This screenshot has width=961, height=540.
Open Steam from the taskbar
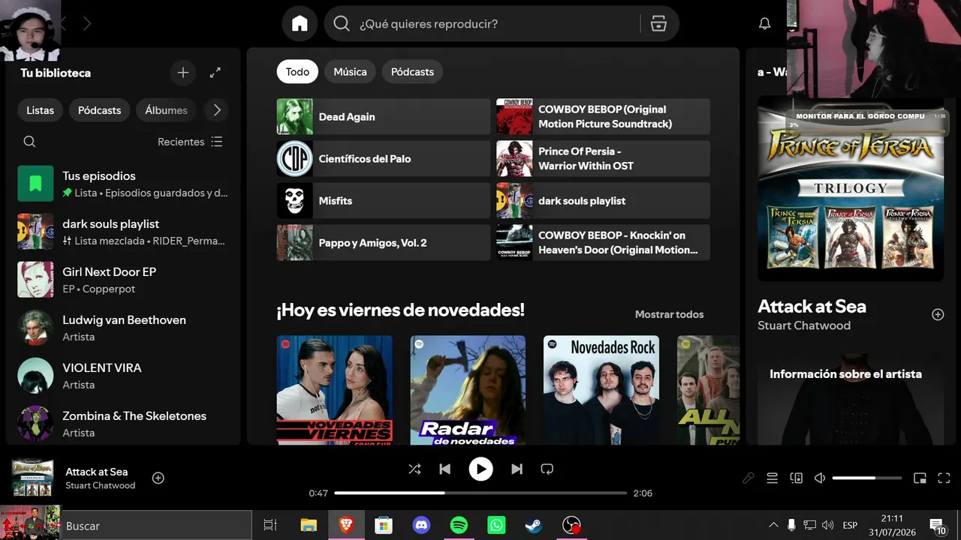534,526
